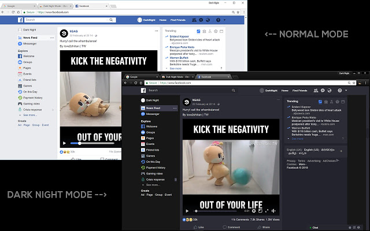Open account dropdown arrow in normal window
Screen dimensions: 370x231
tap(224, 20)
